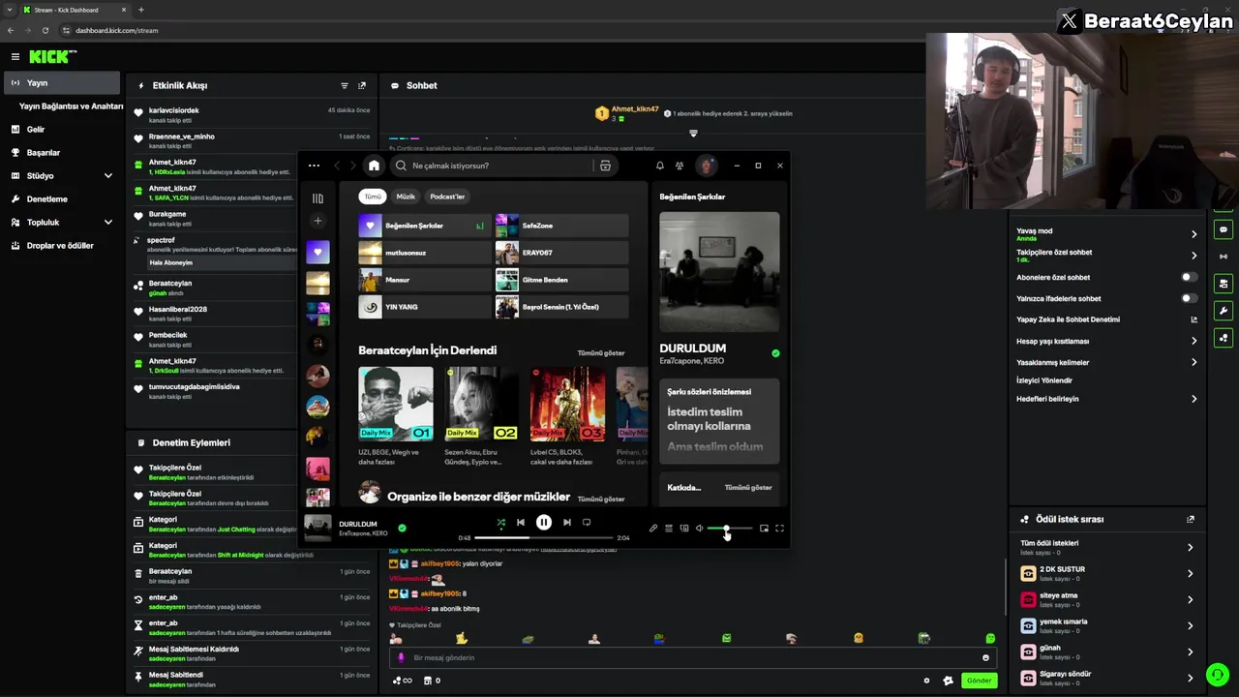Enter Spotify full screen mode
Image resolution: width=1239 pixels, height=697 pixels.
779,529
